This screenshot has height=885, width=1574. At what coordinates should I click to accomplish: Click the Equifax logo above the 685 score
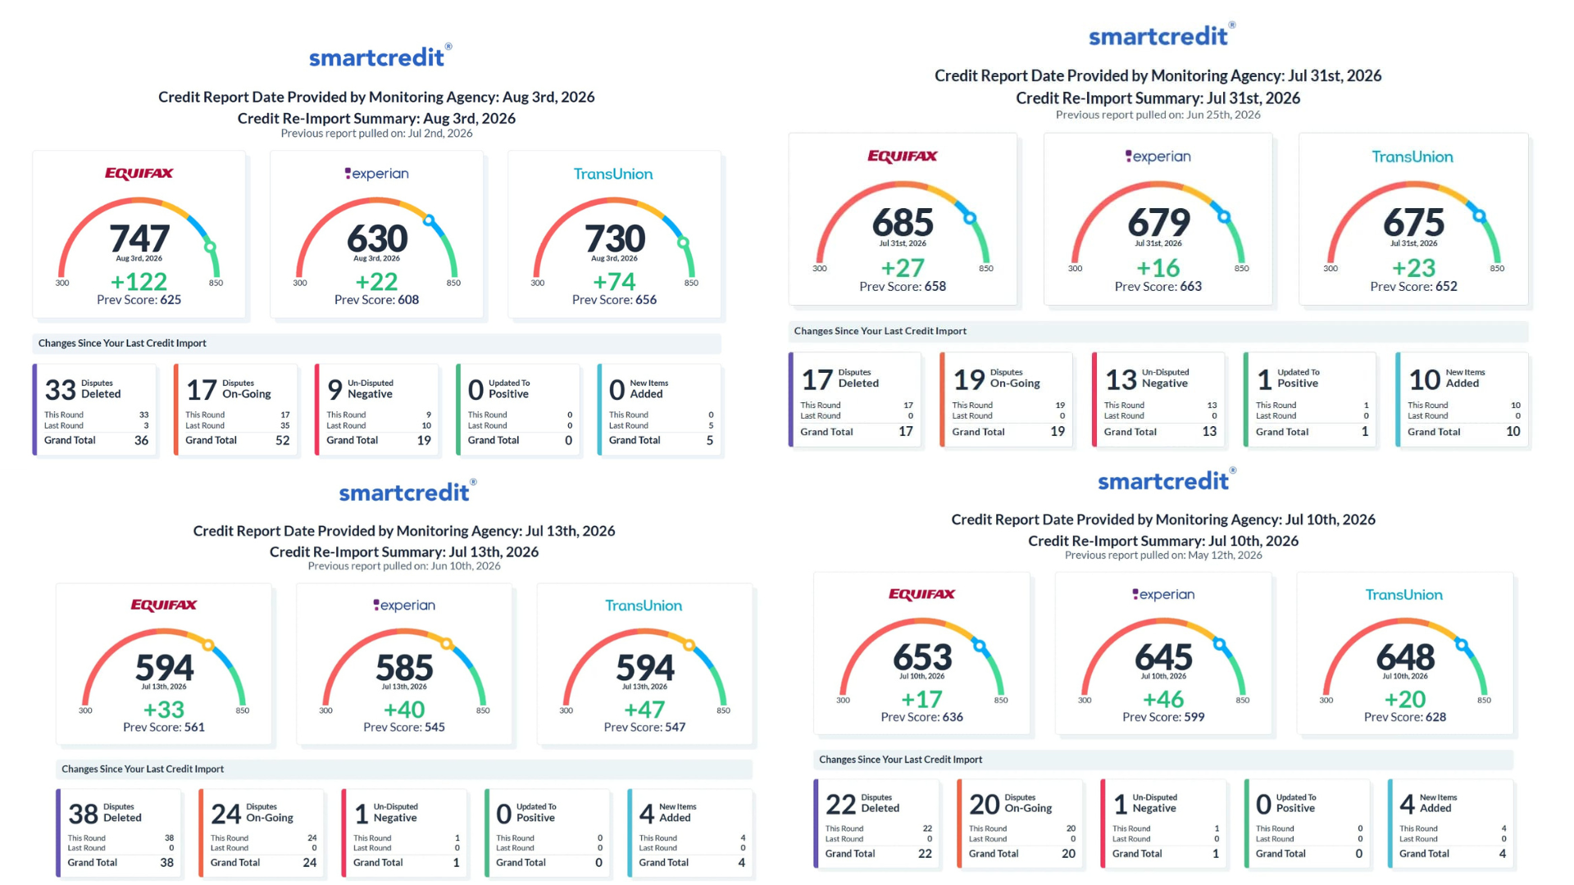point(903,156)
